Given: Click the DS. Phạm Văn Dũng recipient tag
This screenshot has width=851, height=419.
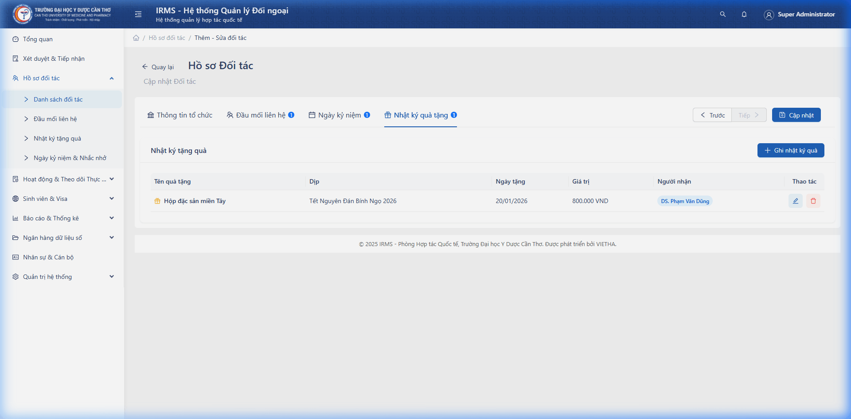Looking at the screenshot, I should pyautogui.click(x=685, y=201).
